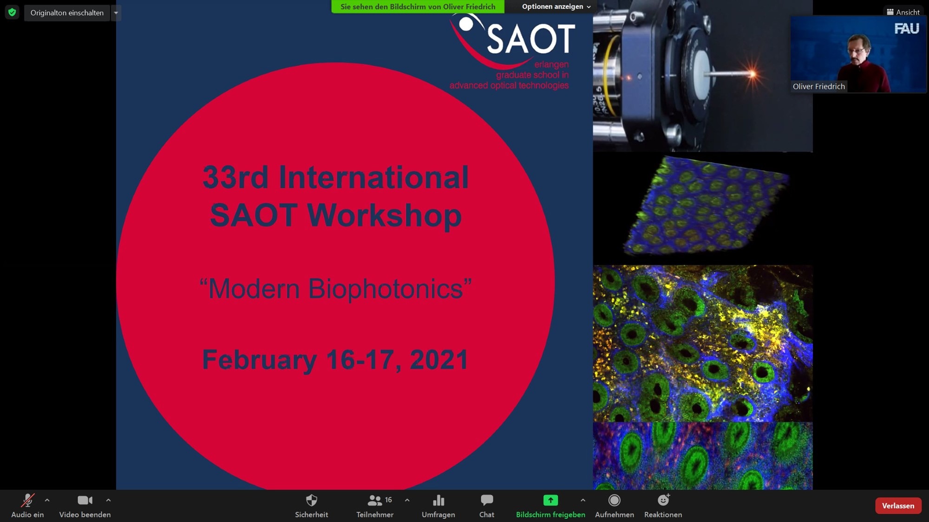Open the Ansicht view menu
Screen dimensions: 929x522
903,12
